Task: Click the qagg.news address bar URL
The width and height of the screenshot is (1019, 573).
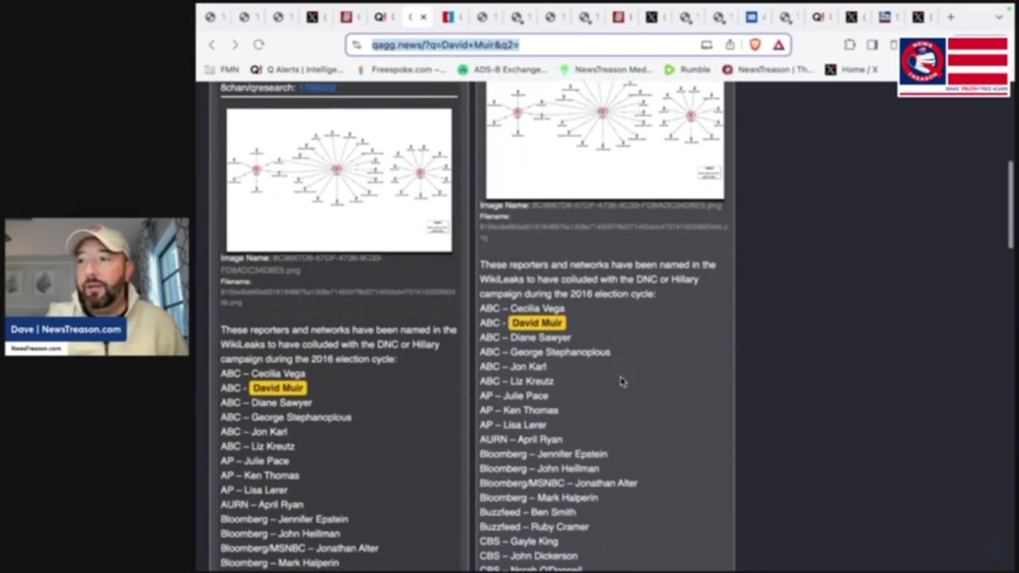Action: pyautogui.click(x=445, y=45)
